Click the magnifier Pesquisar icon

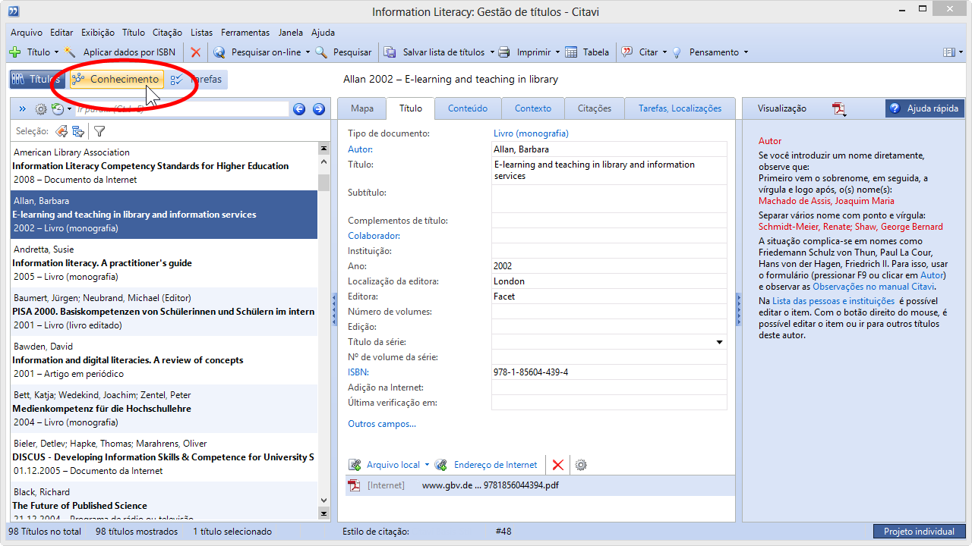click(321, 52)
